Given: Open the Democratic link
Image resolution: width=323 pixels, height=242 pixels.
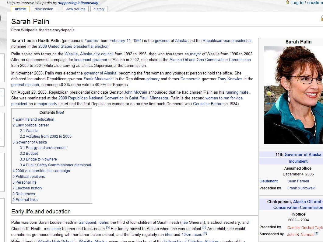Looking at the screenshot, I should coord(190,79).
